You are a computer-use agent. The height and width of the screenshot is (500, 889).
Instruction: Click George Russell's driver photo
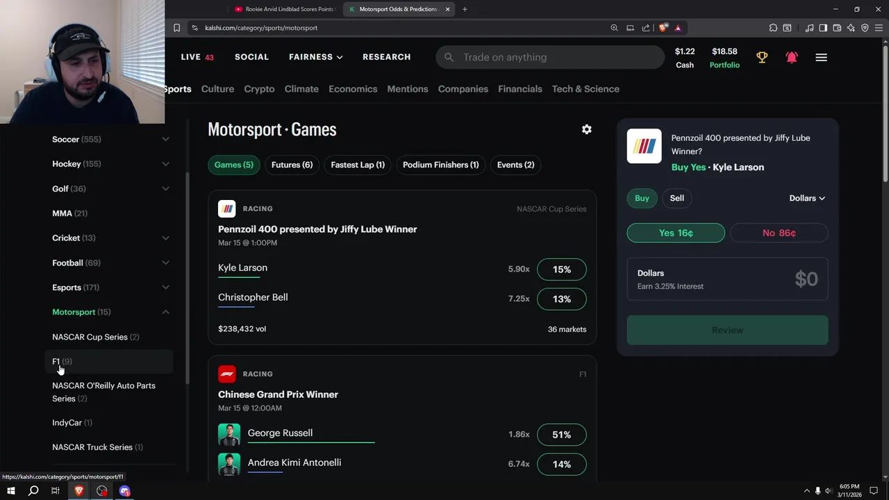(229, 435)
